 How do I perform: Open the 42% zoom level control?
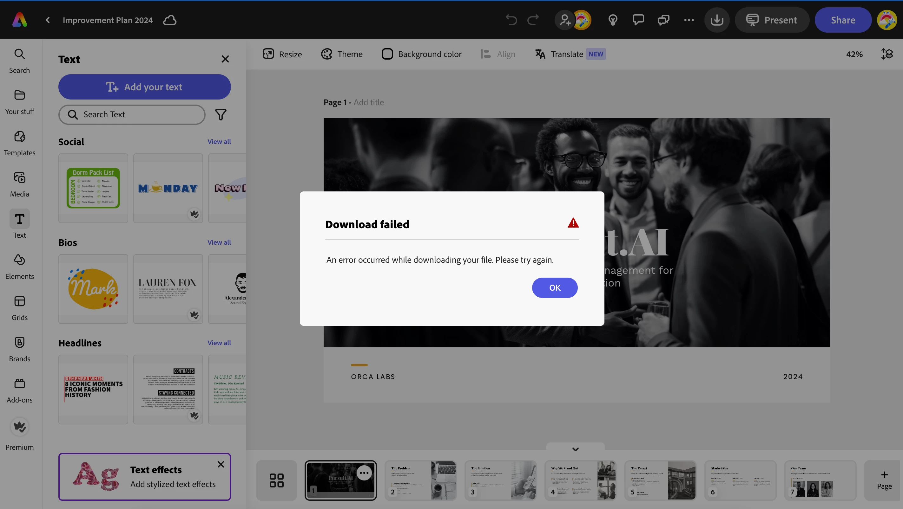pyautogui.click(x=854, y=54)
